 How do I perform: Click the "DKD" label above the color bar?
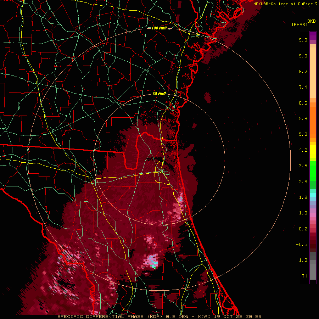click(x=312, y=21)
